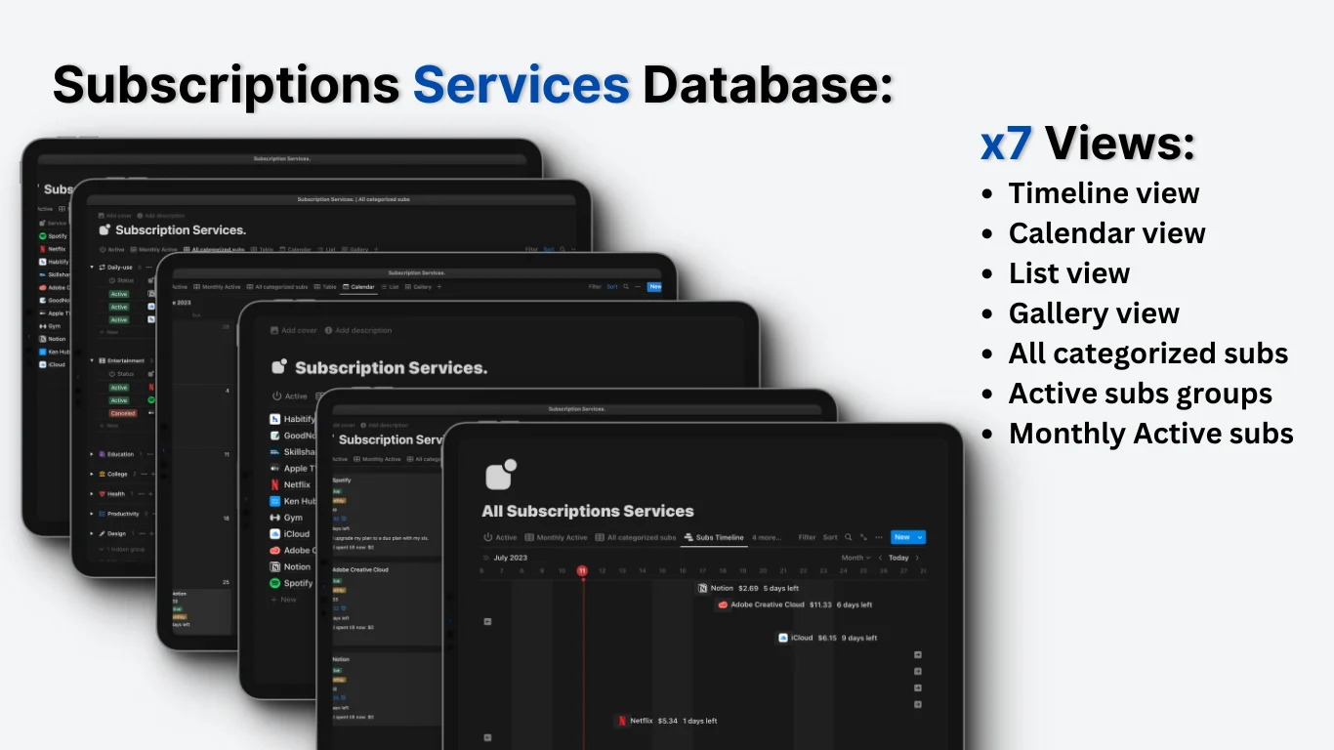Expand the Health group in categorized window
This screenshot has width=1334, height=750.
point(92,494)
